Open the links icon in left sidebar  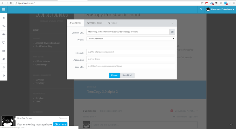click(4, 26)
